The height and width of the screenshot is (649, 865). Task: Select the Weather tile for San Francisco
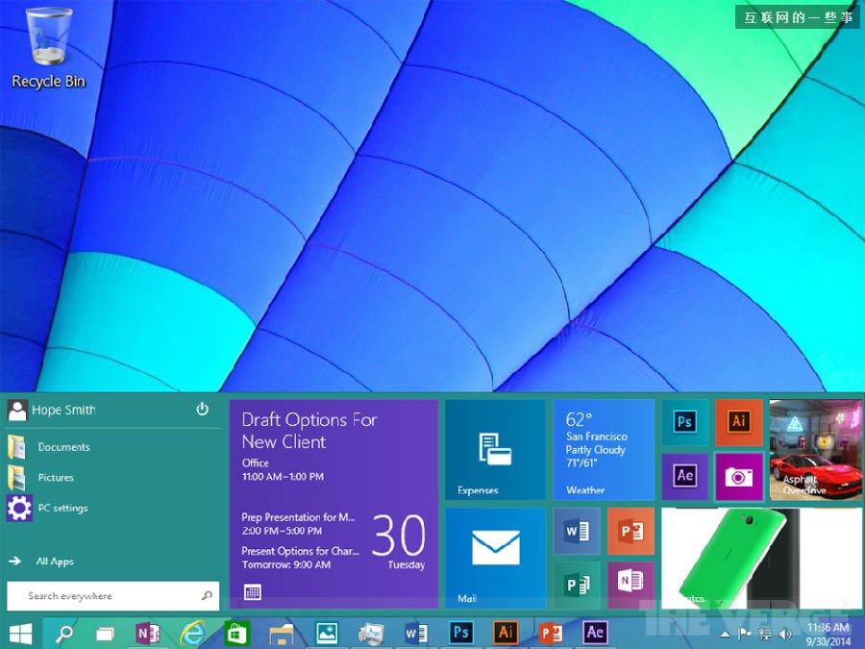tap(603, 450)
